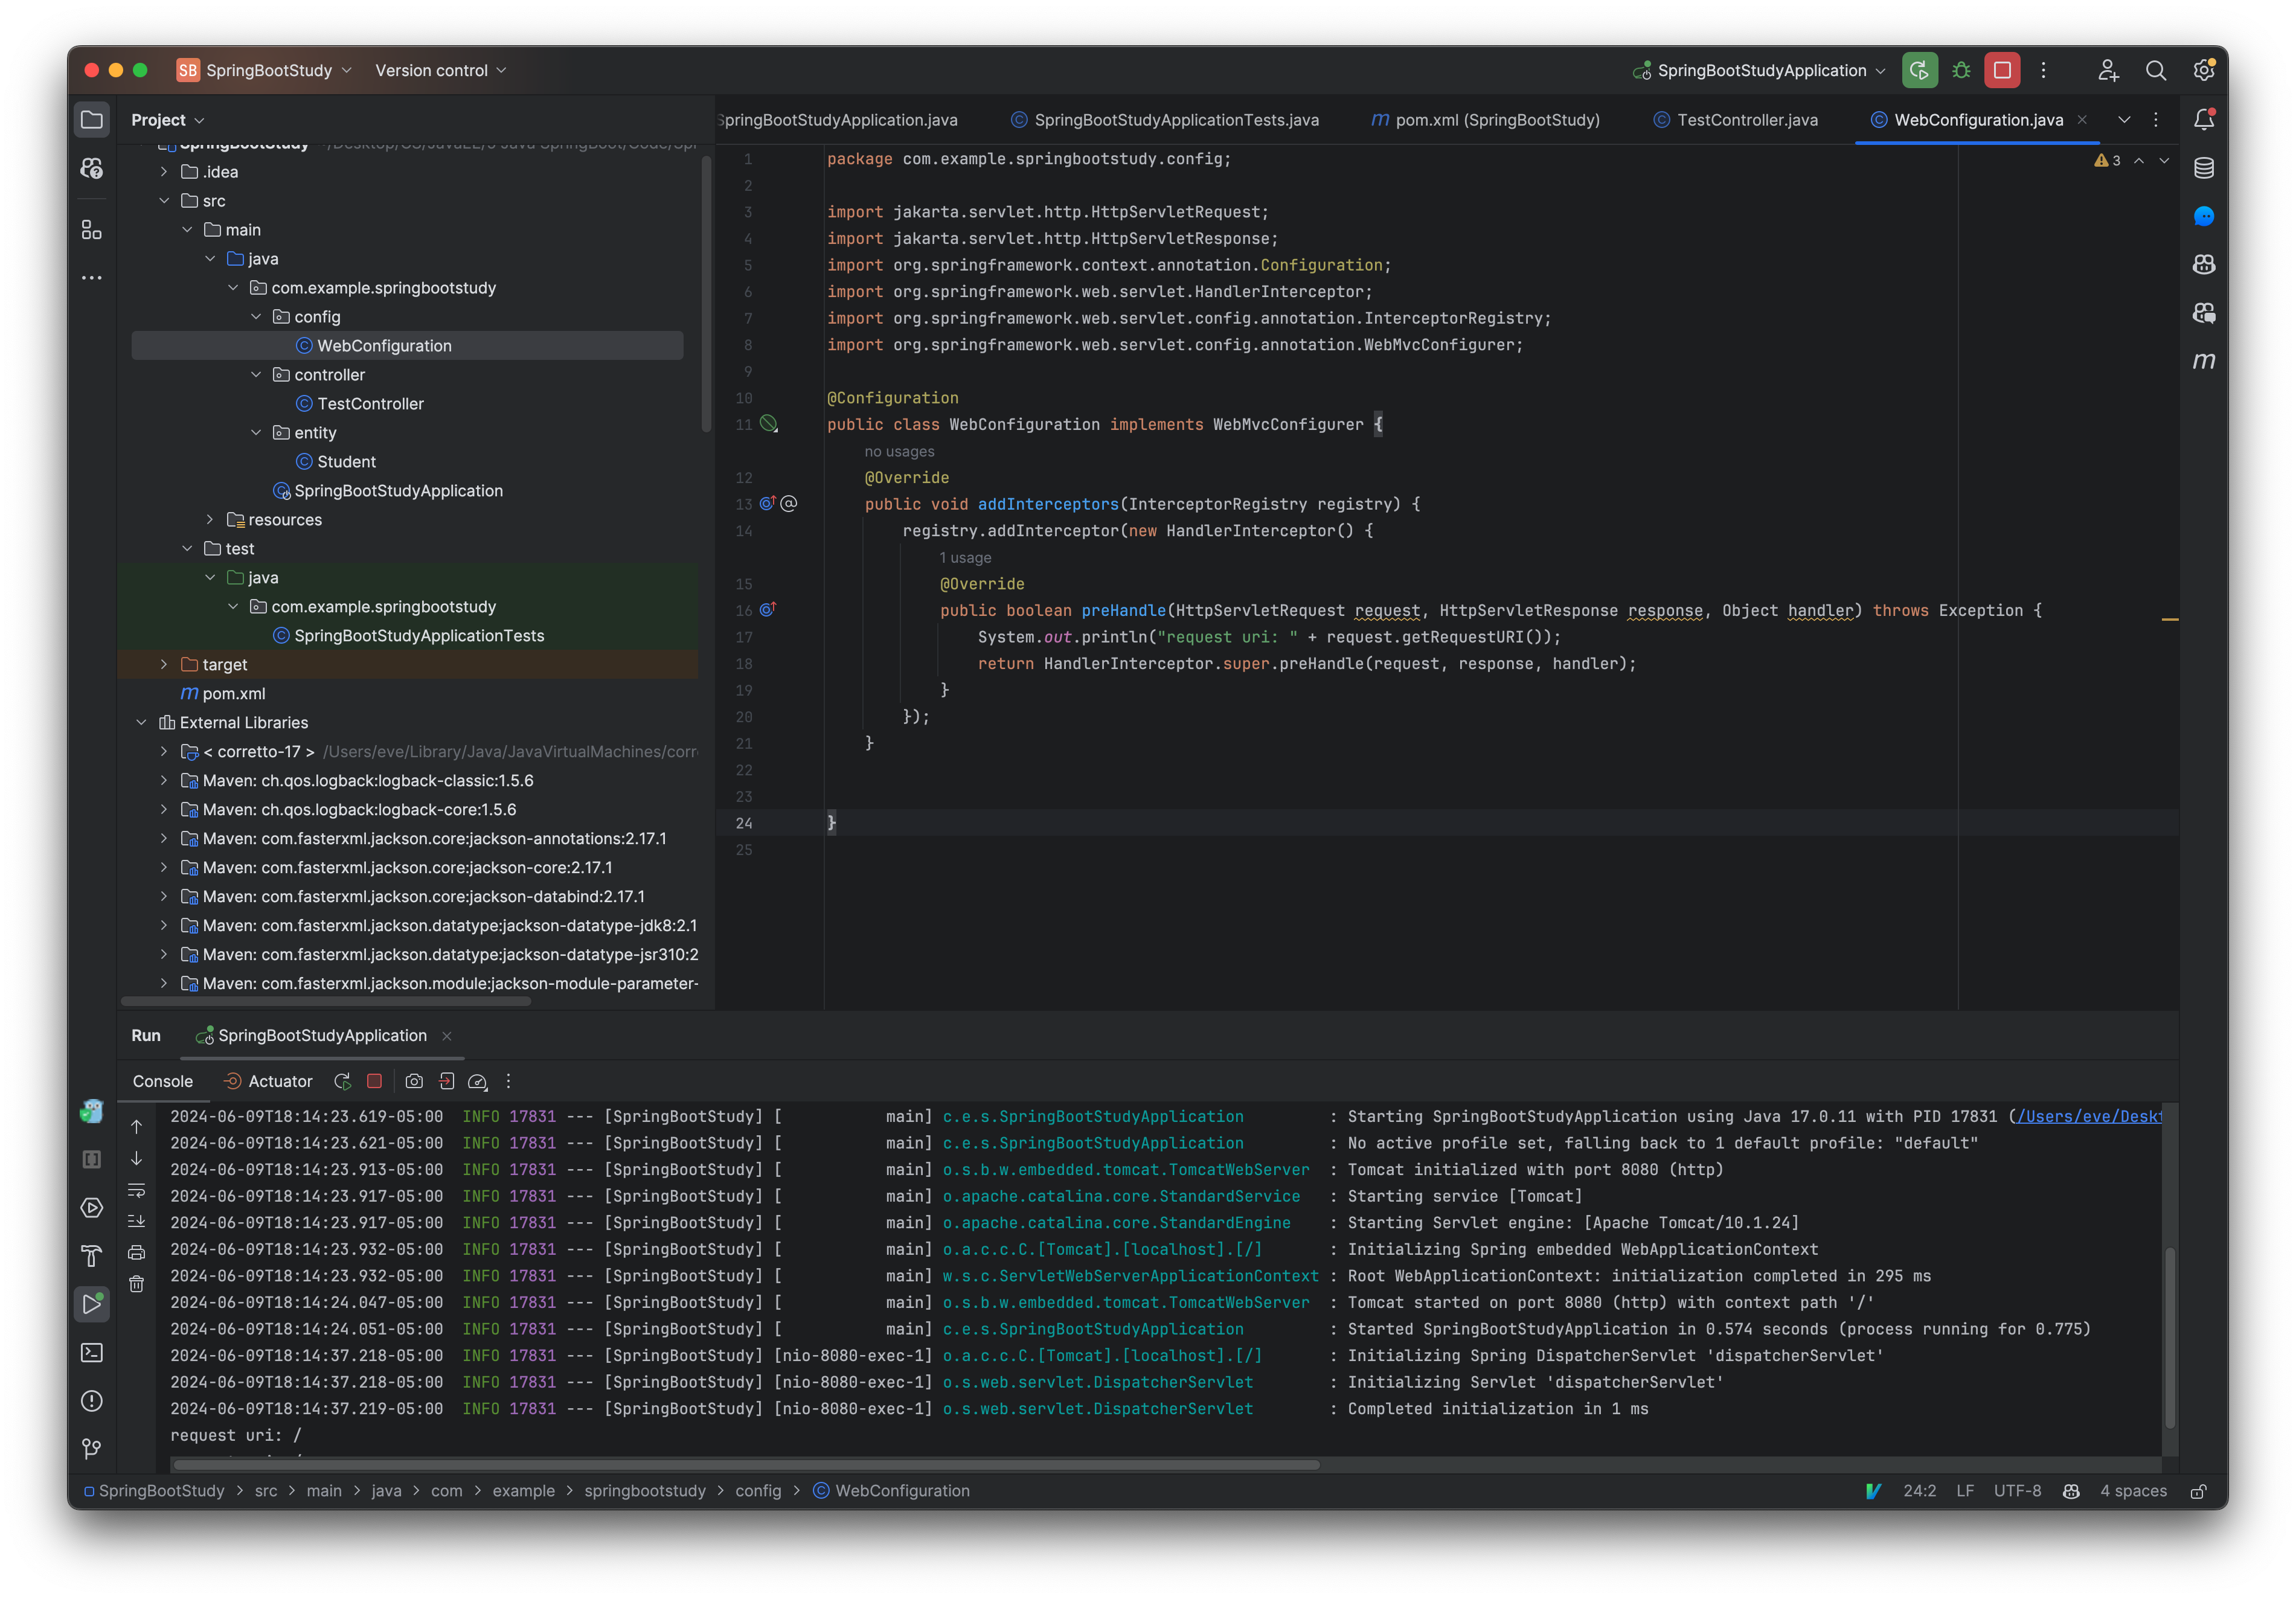Screen dimensions: 2296x1599
Task: Take a thread dump camera icon
Action: click(x=414, y=1081)
